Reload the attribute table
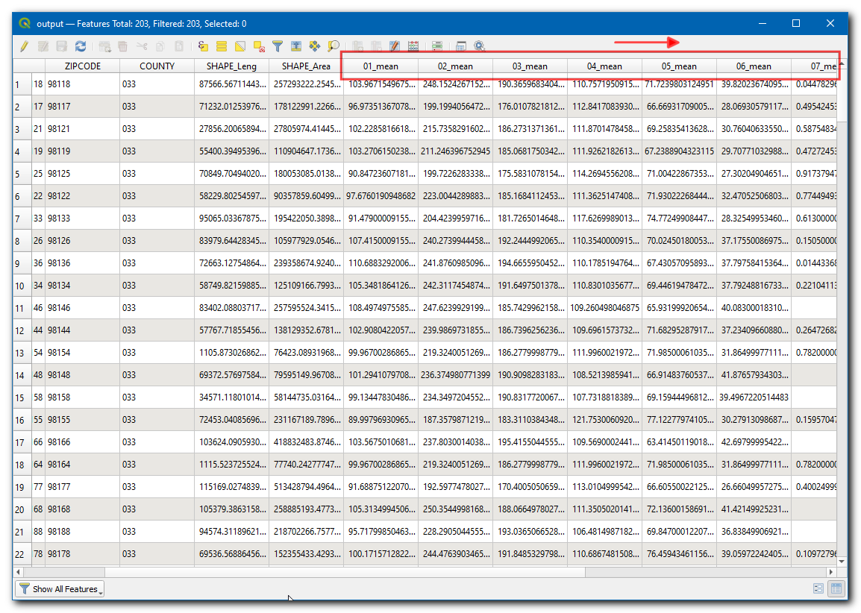This screenshot has height=613, width=861. click(81, 46)
